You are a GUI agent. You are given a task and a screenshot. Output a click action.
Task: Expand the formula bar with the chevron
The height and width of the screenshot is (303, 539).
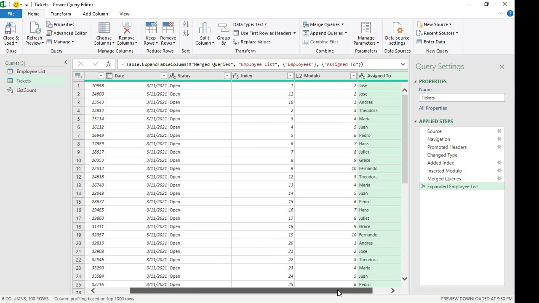click(403, 64)
